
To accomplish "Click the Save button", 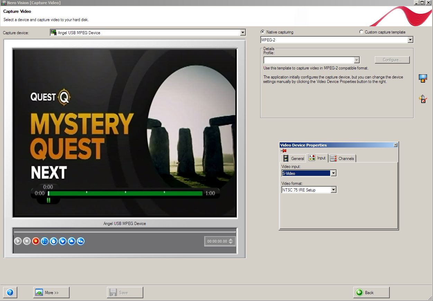I will coord(125,292).
